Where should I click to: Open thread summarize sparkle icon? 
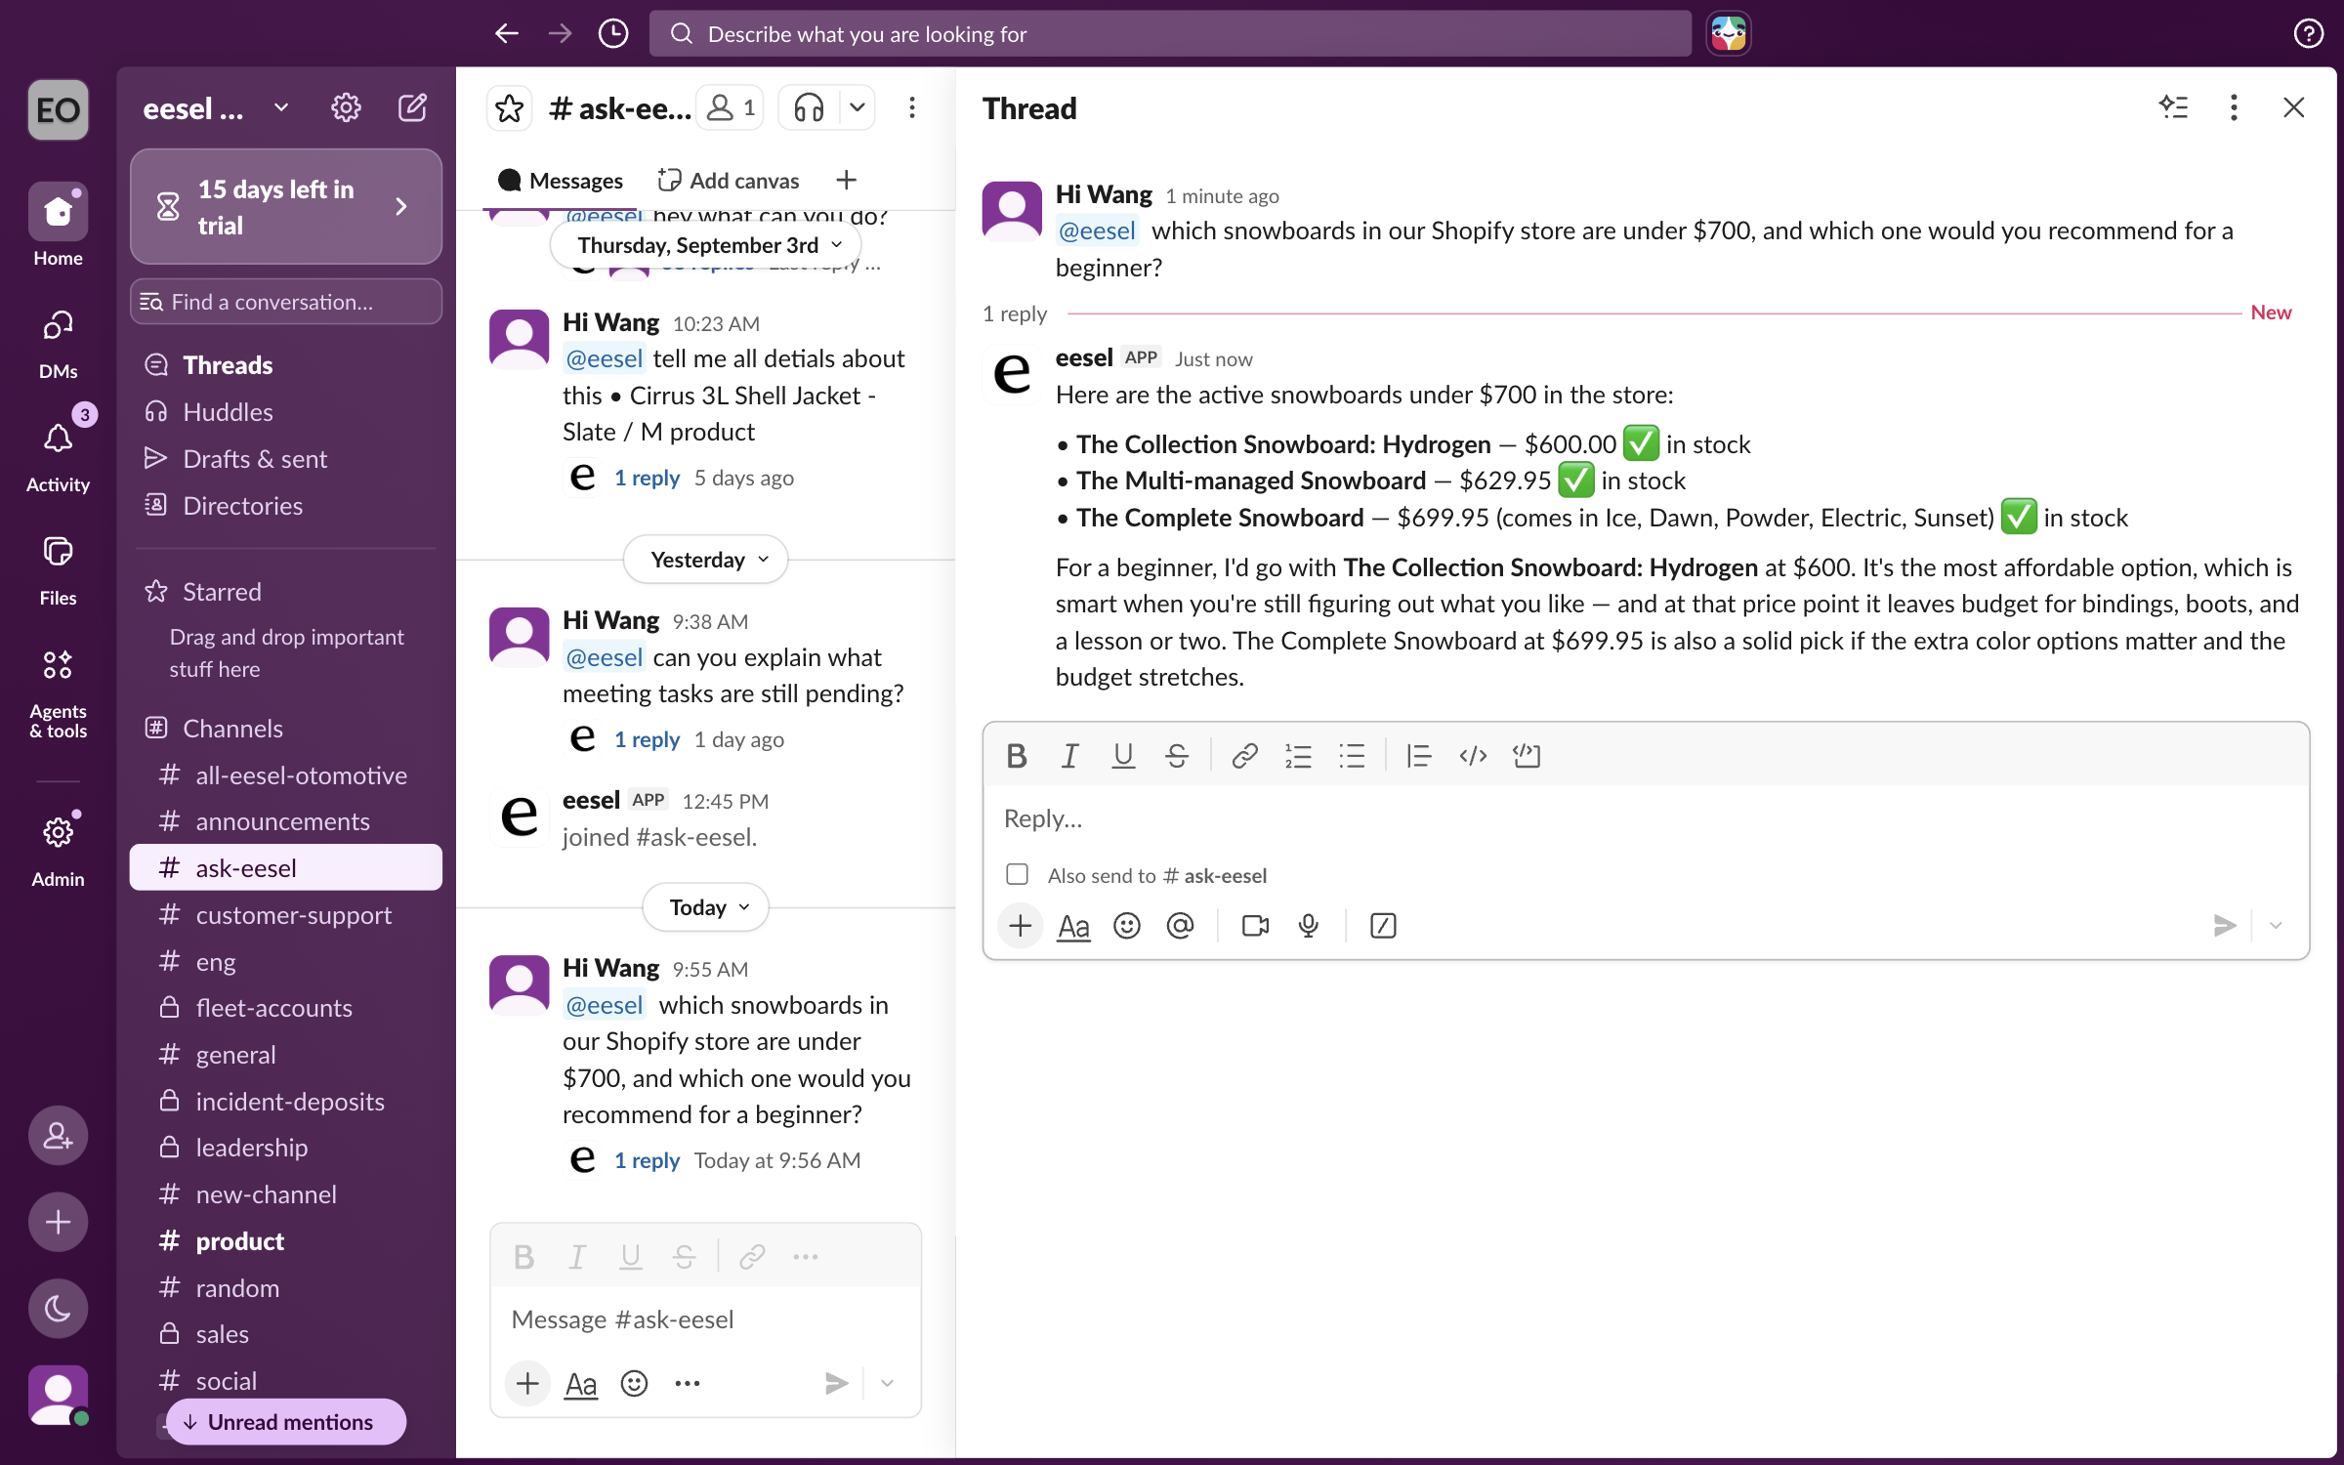(x=2173, y=107)
